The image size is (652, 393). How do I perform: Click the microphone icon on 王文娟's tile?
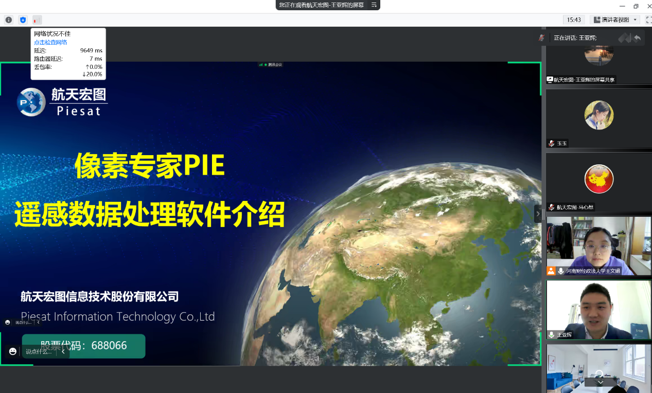560,271
